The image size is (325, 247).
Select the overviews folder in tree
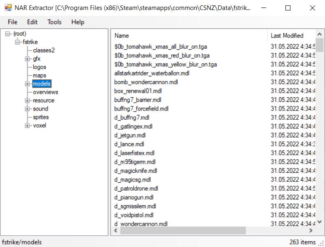45,92
